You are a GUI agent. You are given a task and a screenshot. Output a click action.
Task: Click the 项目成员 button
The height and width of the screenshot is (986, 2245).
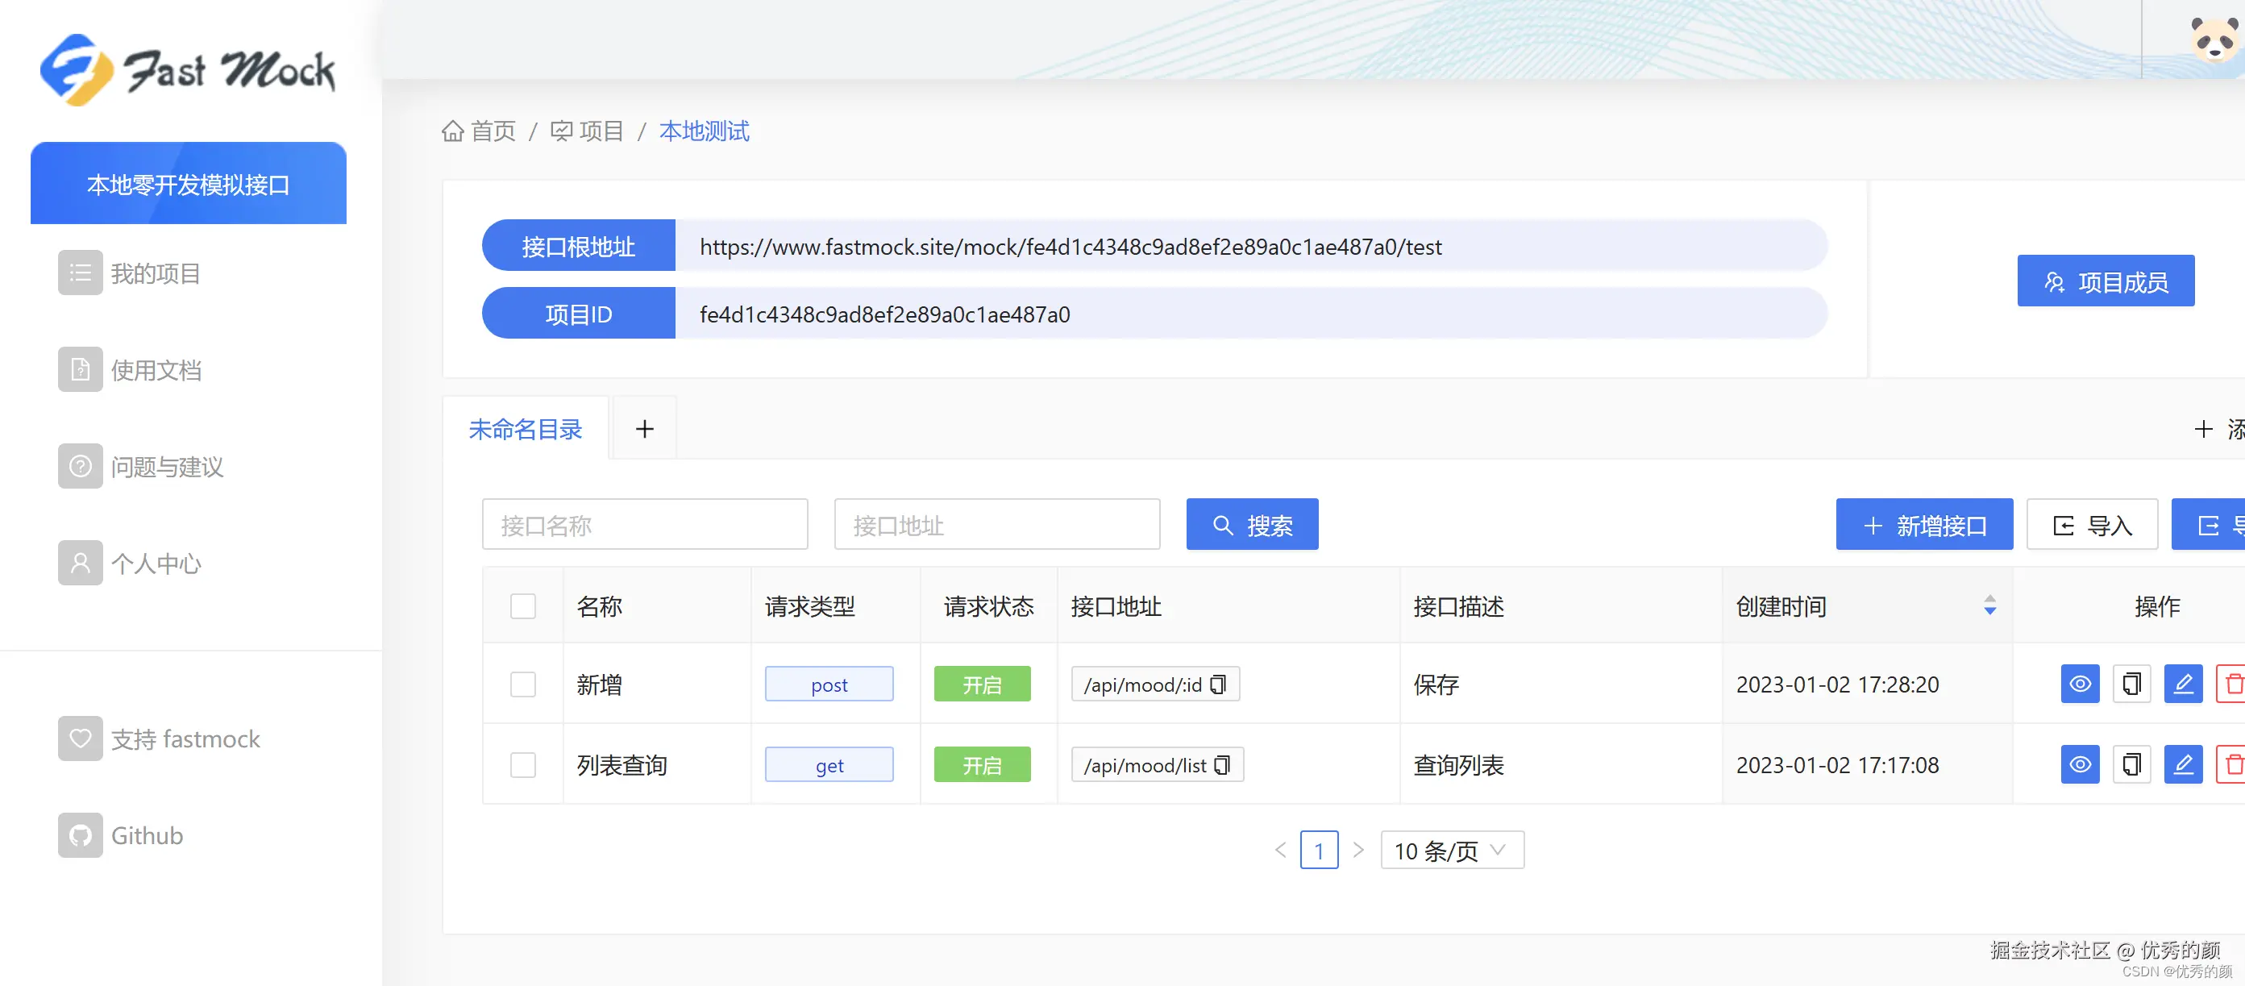(2106, 281)
